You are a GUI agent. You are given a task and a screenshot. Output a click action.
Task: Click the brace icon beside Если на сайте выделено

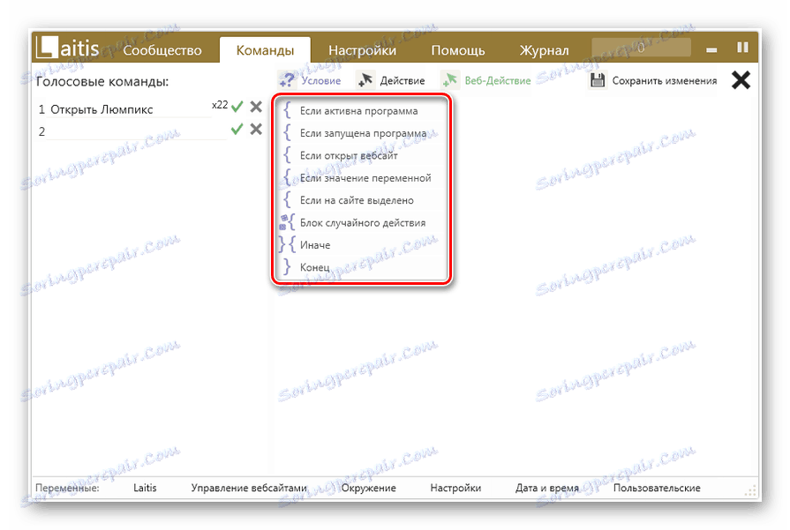(287, 199)
